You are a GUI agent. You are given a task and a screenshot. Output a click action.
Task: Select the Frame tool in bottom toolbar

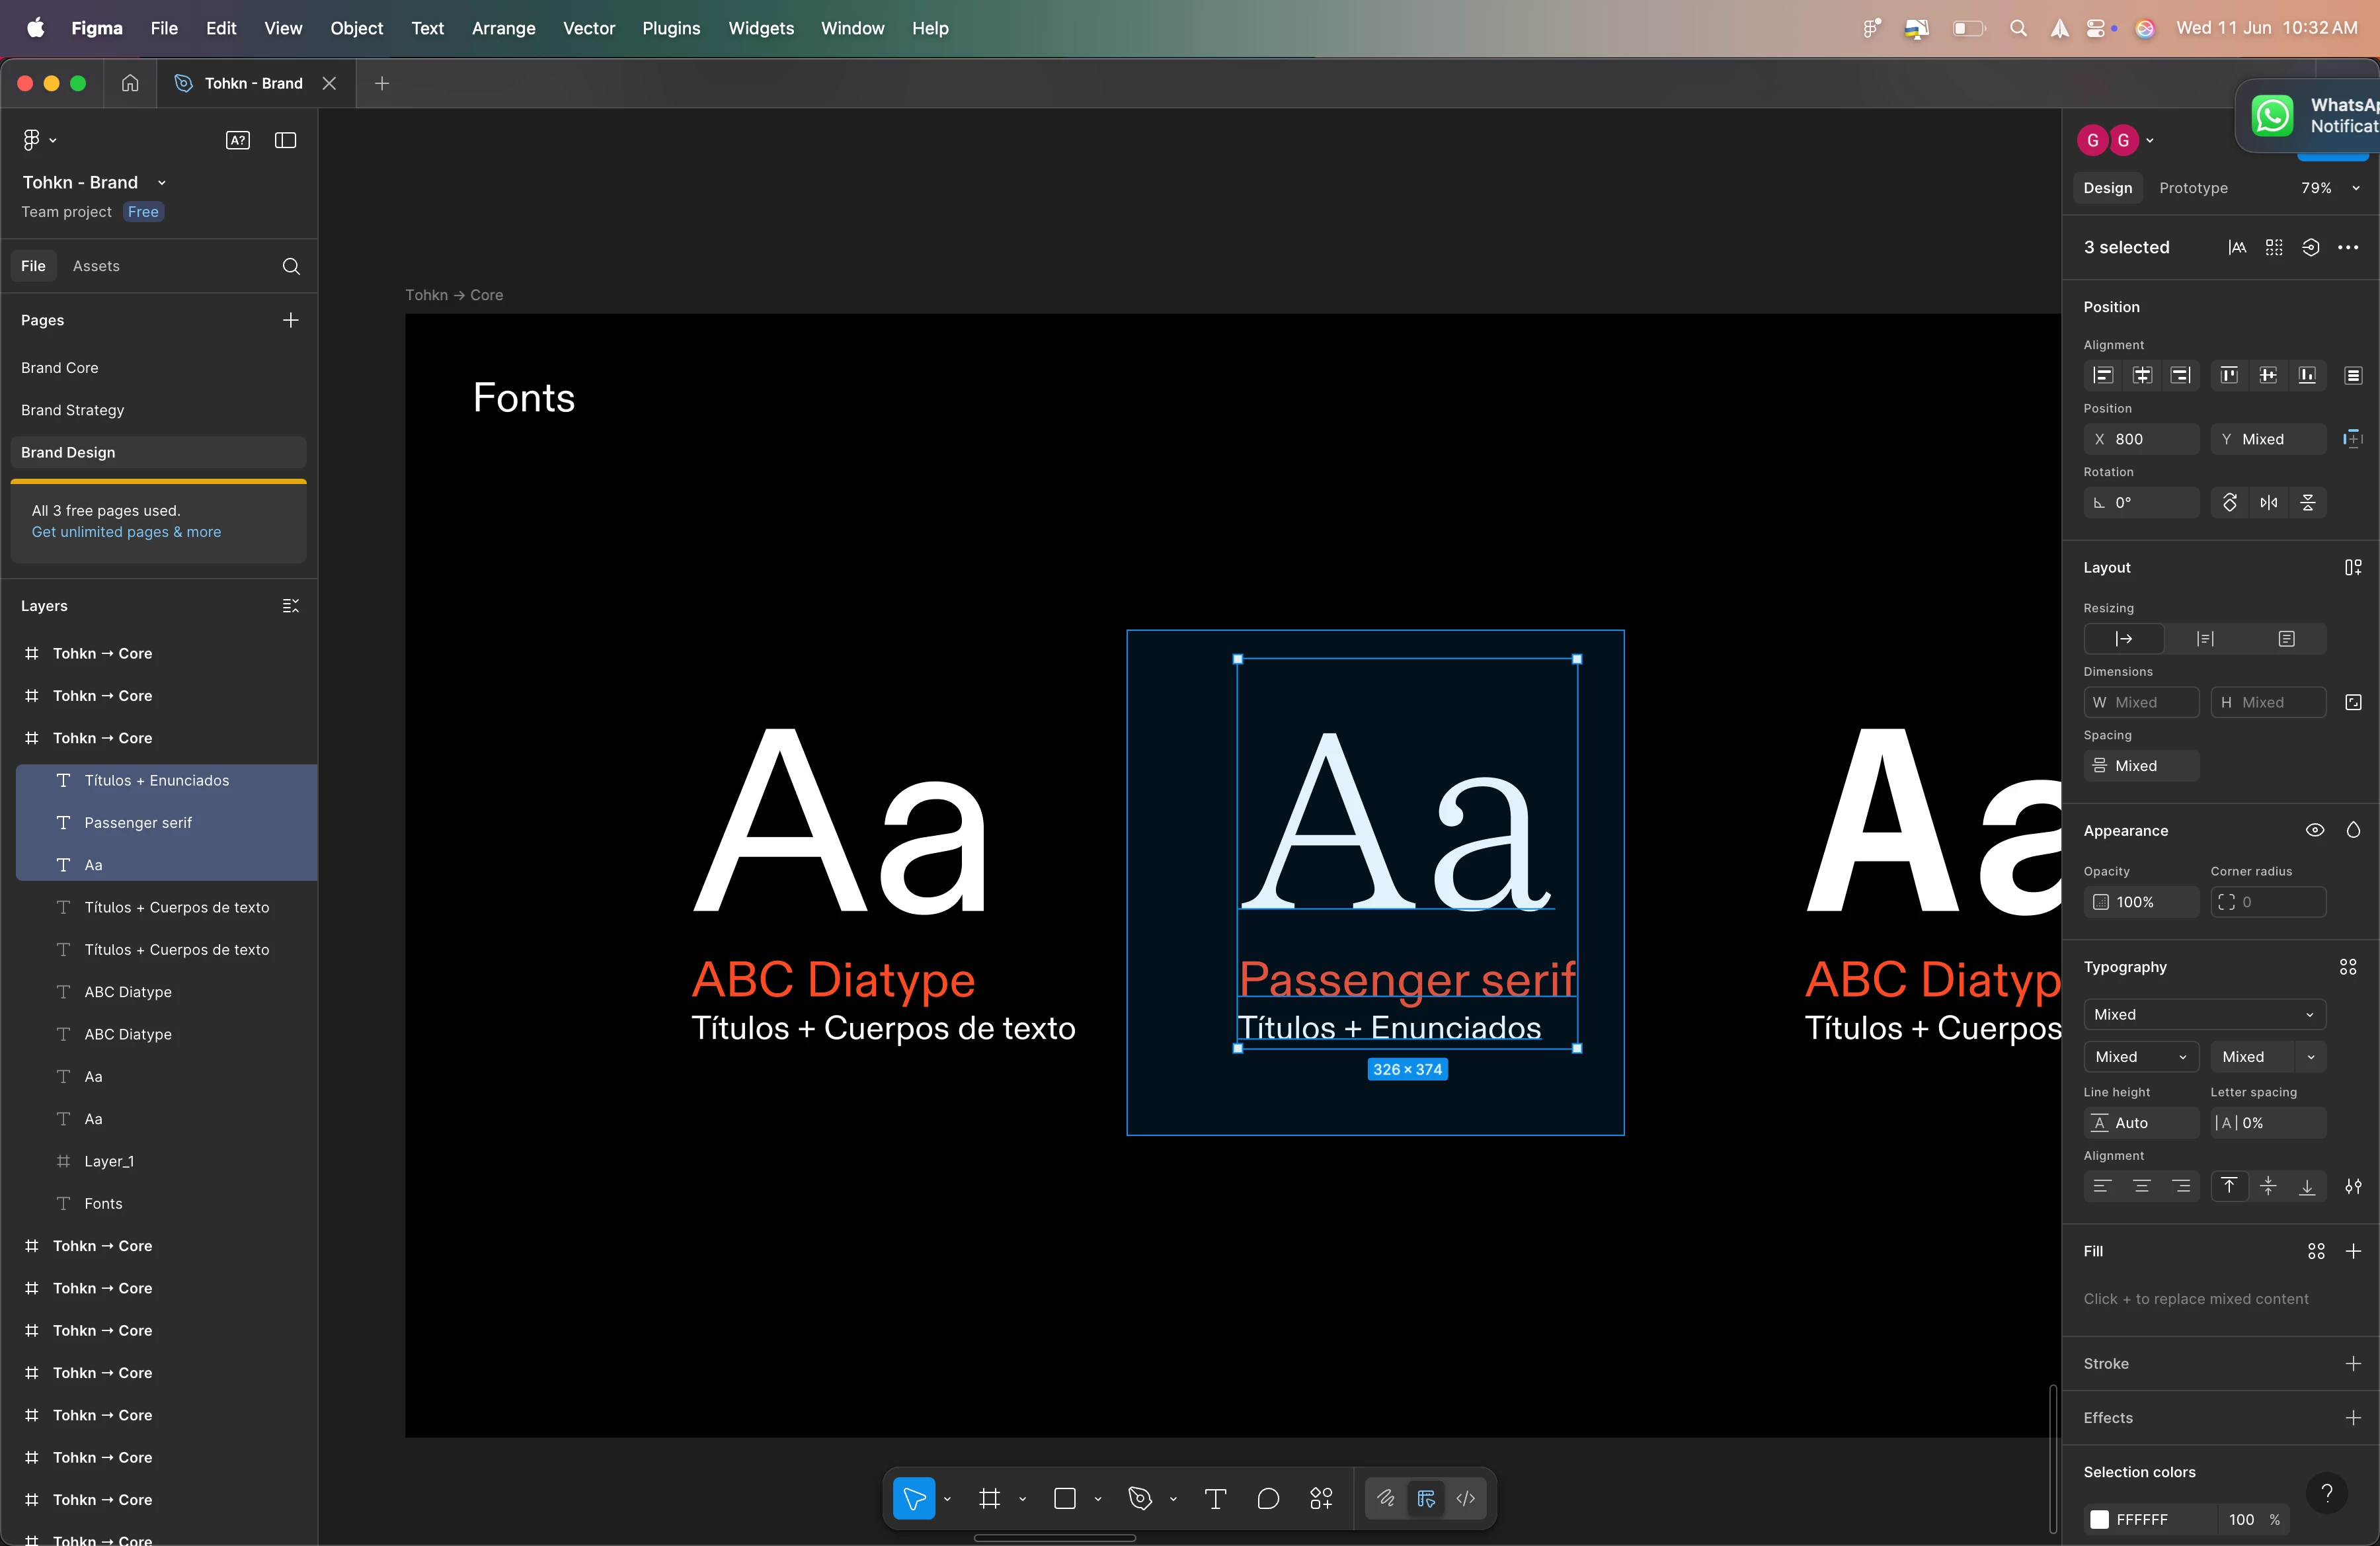point(989,1498)
